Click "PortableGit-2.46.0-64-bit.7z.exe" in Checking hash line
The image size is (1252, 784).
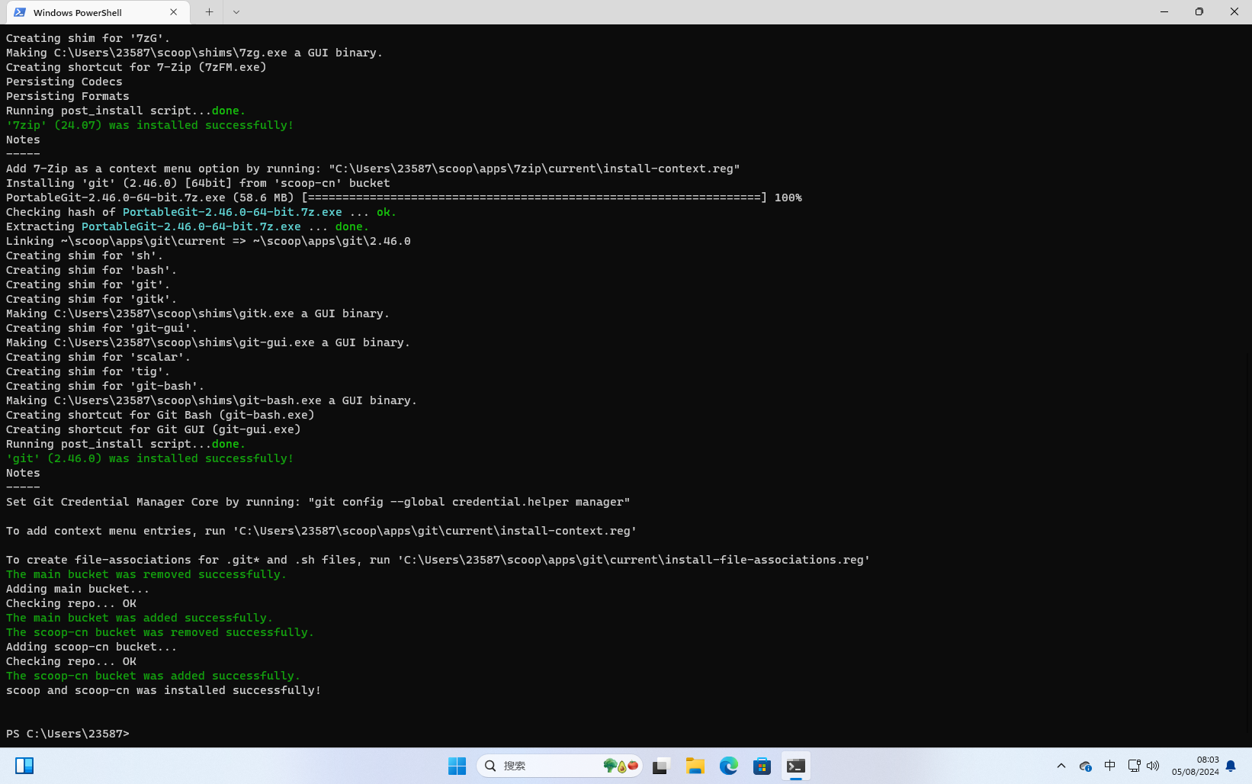tap(233, 212)
